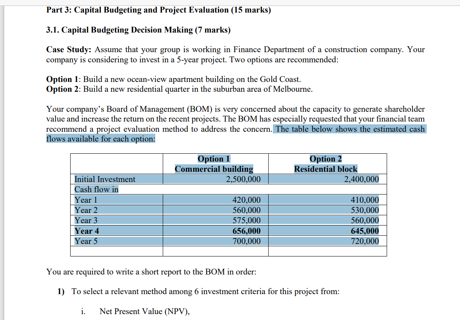Select the 'Option 1 Commercial building' table header
This screenshot has height=320, width=460.
click(x=214, y=164)
